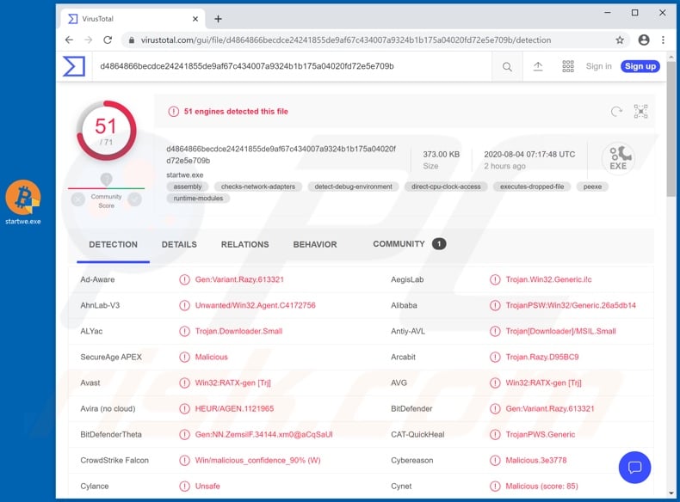Click the page vertical scrollbar
Viewport: 680px width, 502px height.
671,130
